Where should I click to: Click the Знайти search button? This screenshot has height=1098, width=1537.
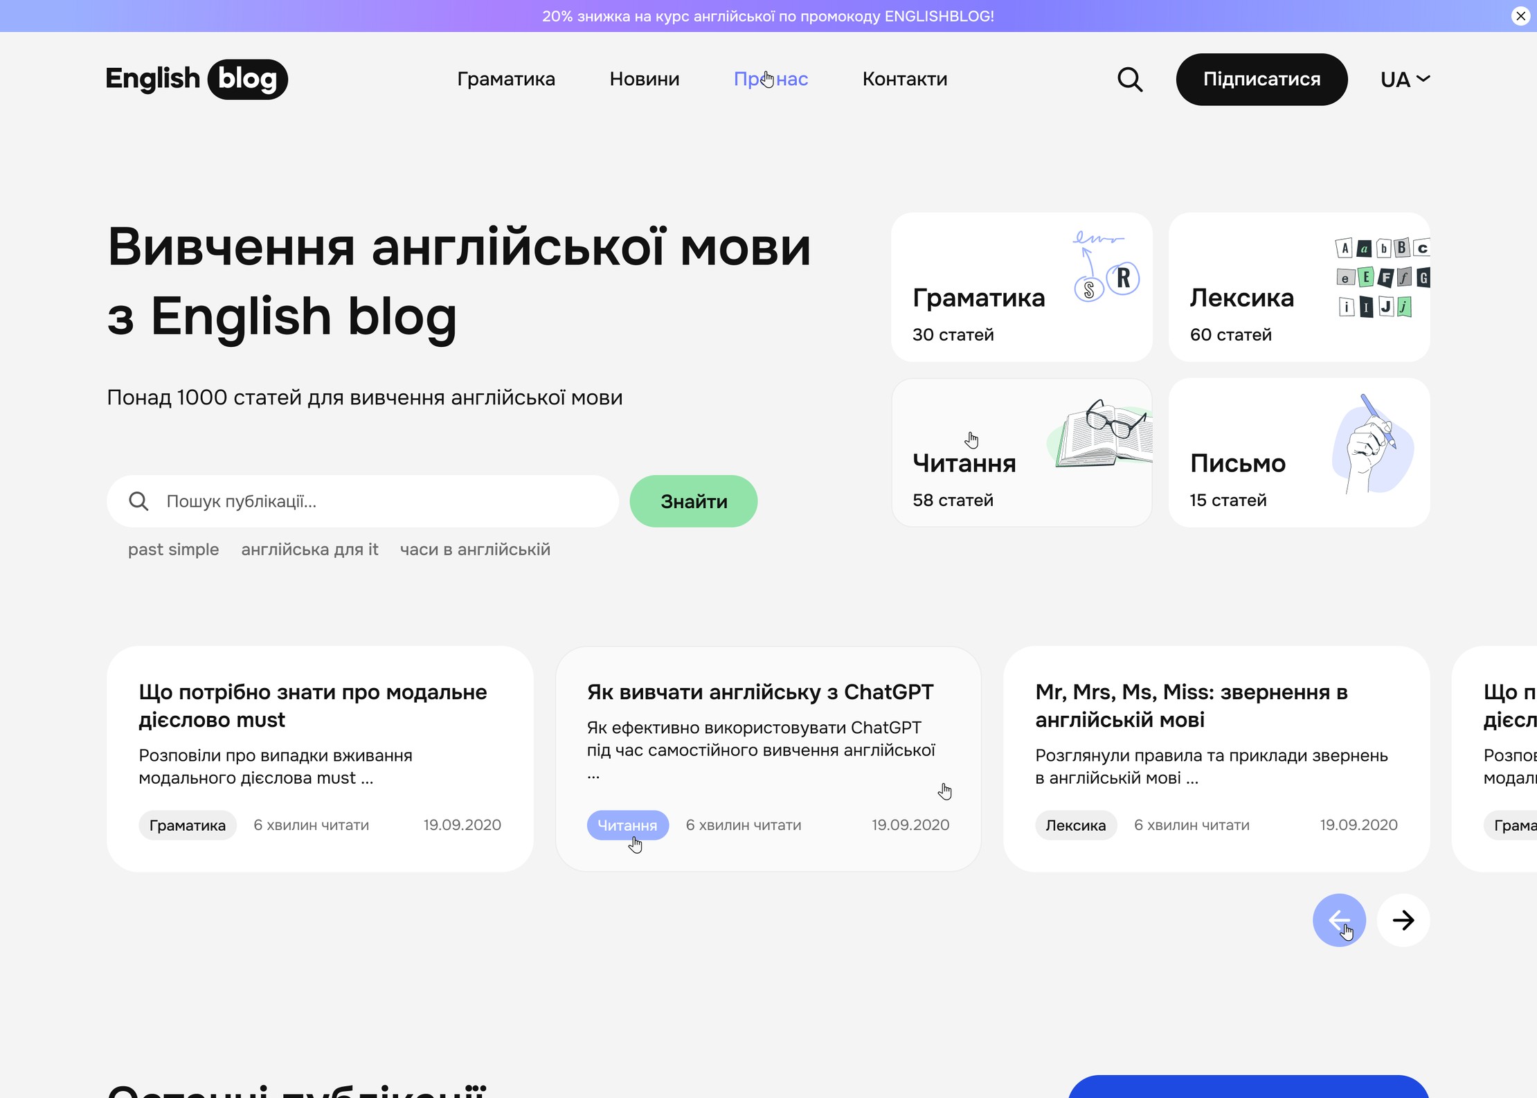(x=694, y=501)
